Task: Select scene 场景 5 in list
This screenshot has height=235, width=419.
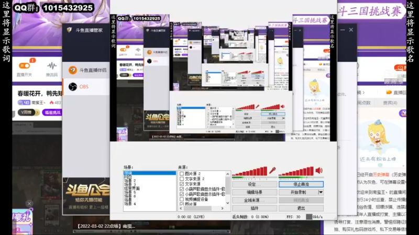Action: click(130, 192)
